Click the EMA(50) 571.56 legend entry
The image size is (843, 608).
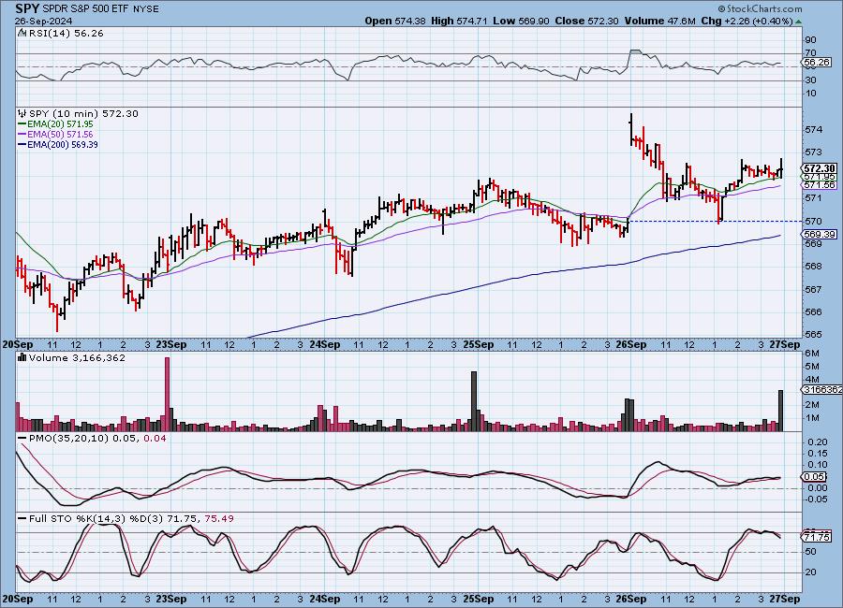pyautogui.click(x=55, y=135)
